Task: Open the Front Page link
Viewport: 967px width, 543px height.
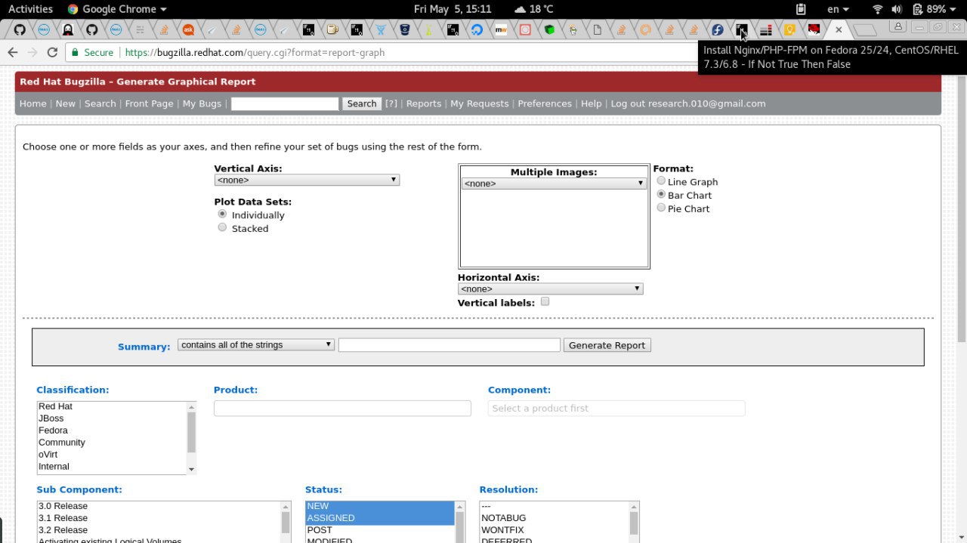Action: click(149, 103)
